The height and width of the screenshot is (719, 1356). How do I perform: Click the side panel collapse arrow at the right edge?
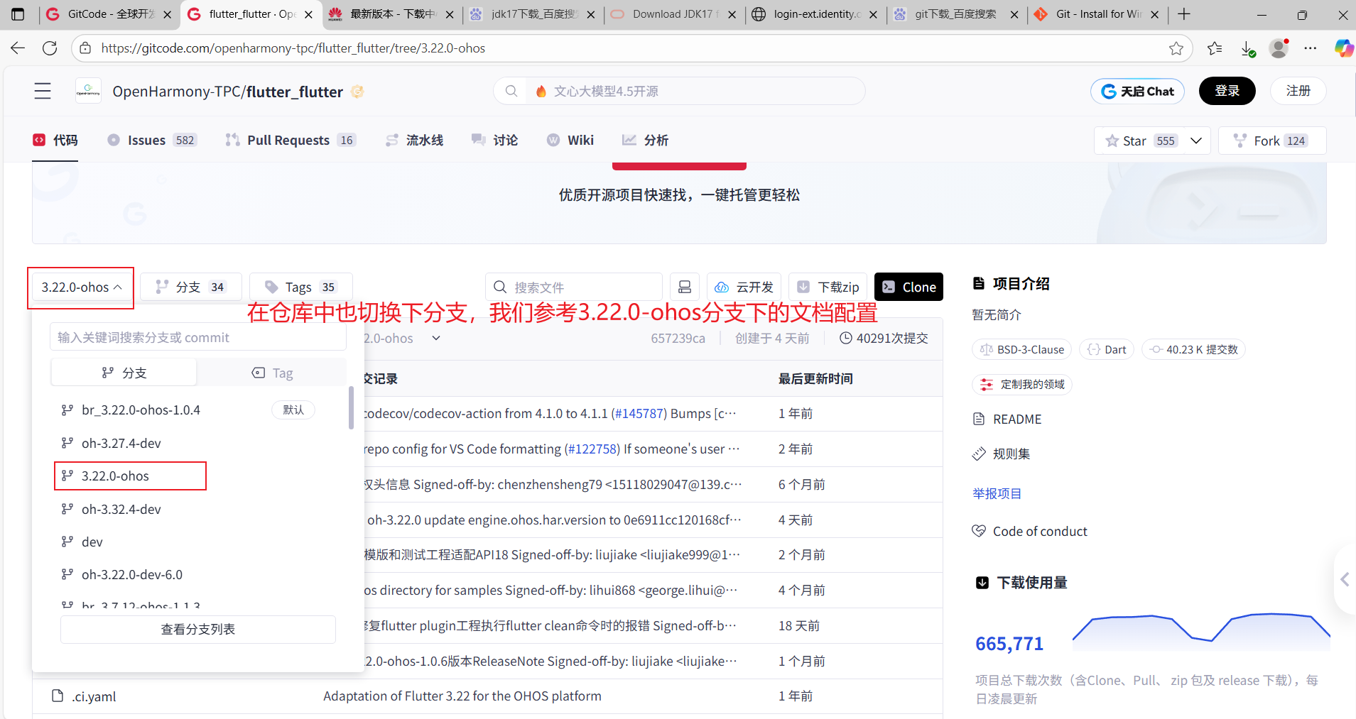pyautogui.click(x=1345, y=579)
